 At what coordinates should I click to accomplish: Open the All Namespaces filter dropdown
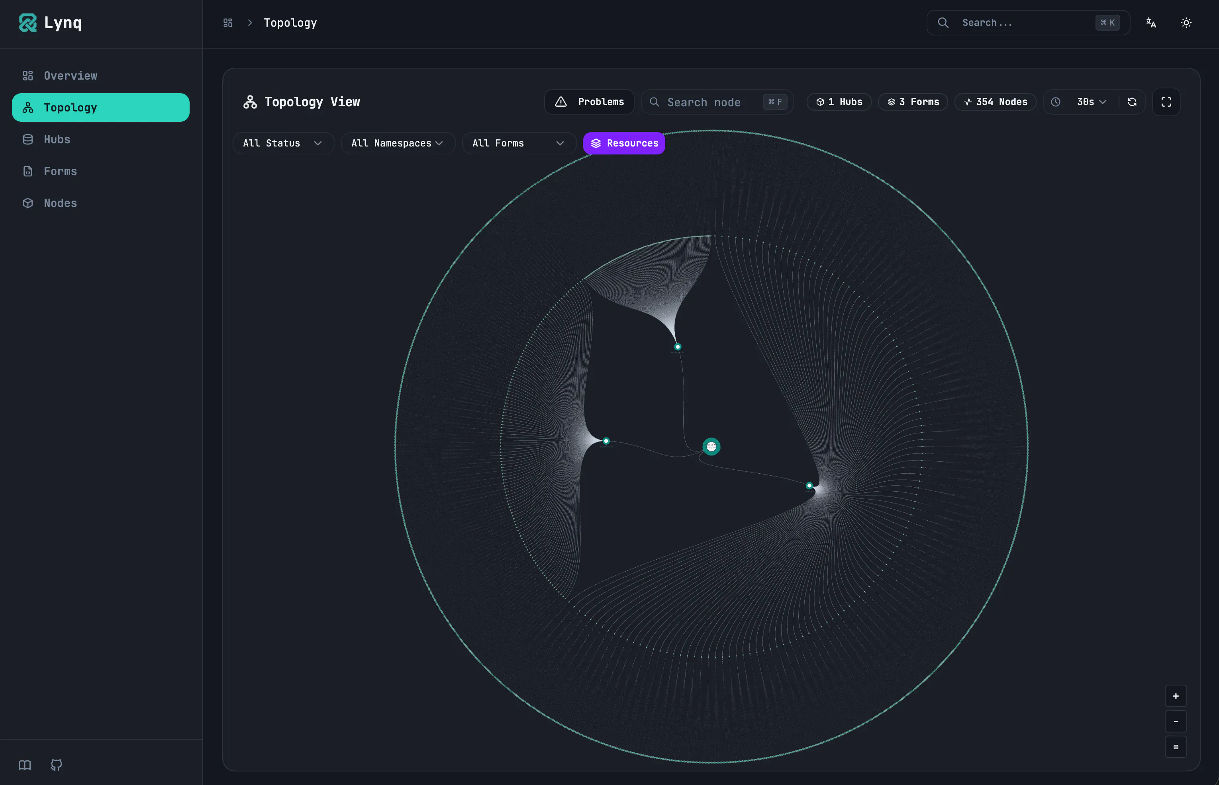(398, 143)
